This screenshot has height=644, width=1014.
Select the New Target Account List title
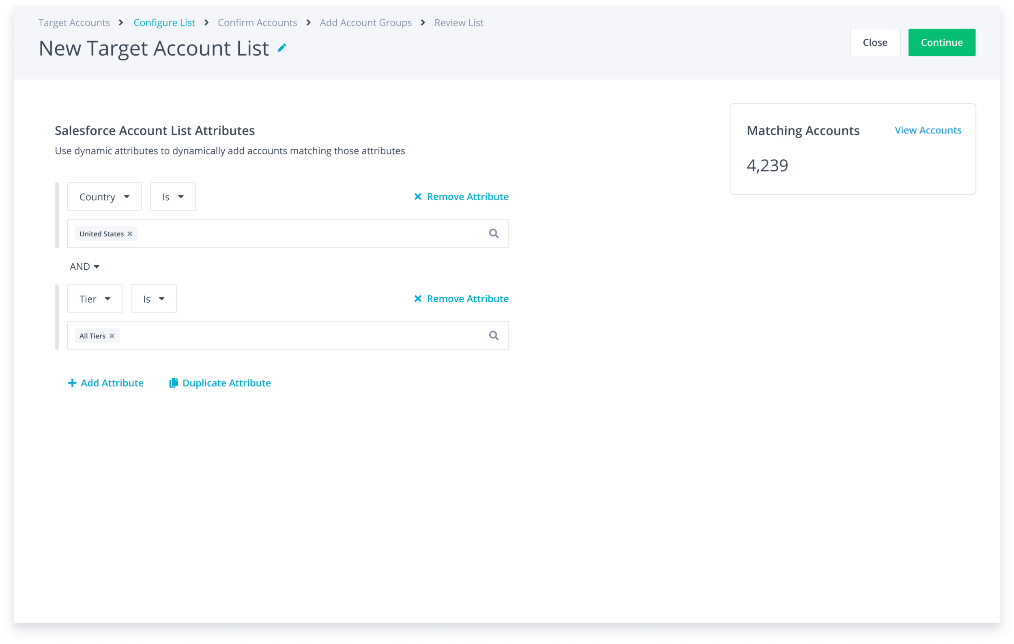[154, 48]
